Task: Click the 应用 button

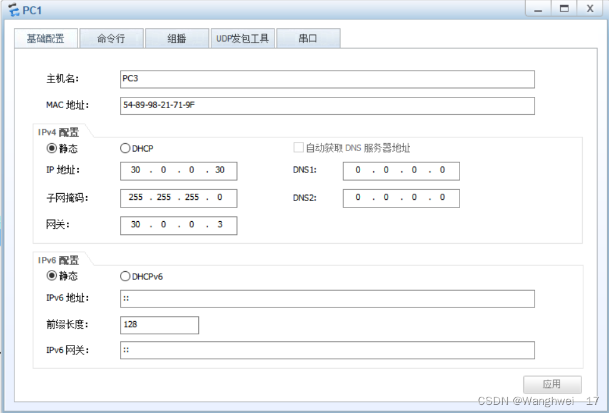Action: [x=552, y=384]
